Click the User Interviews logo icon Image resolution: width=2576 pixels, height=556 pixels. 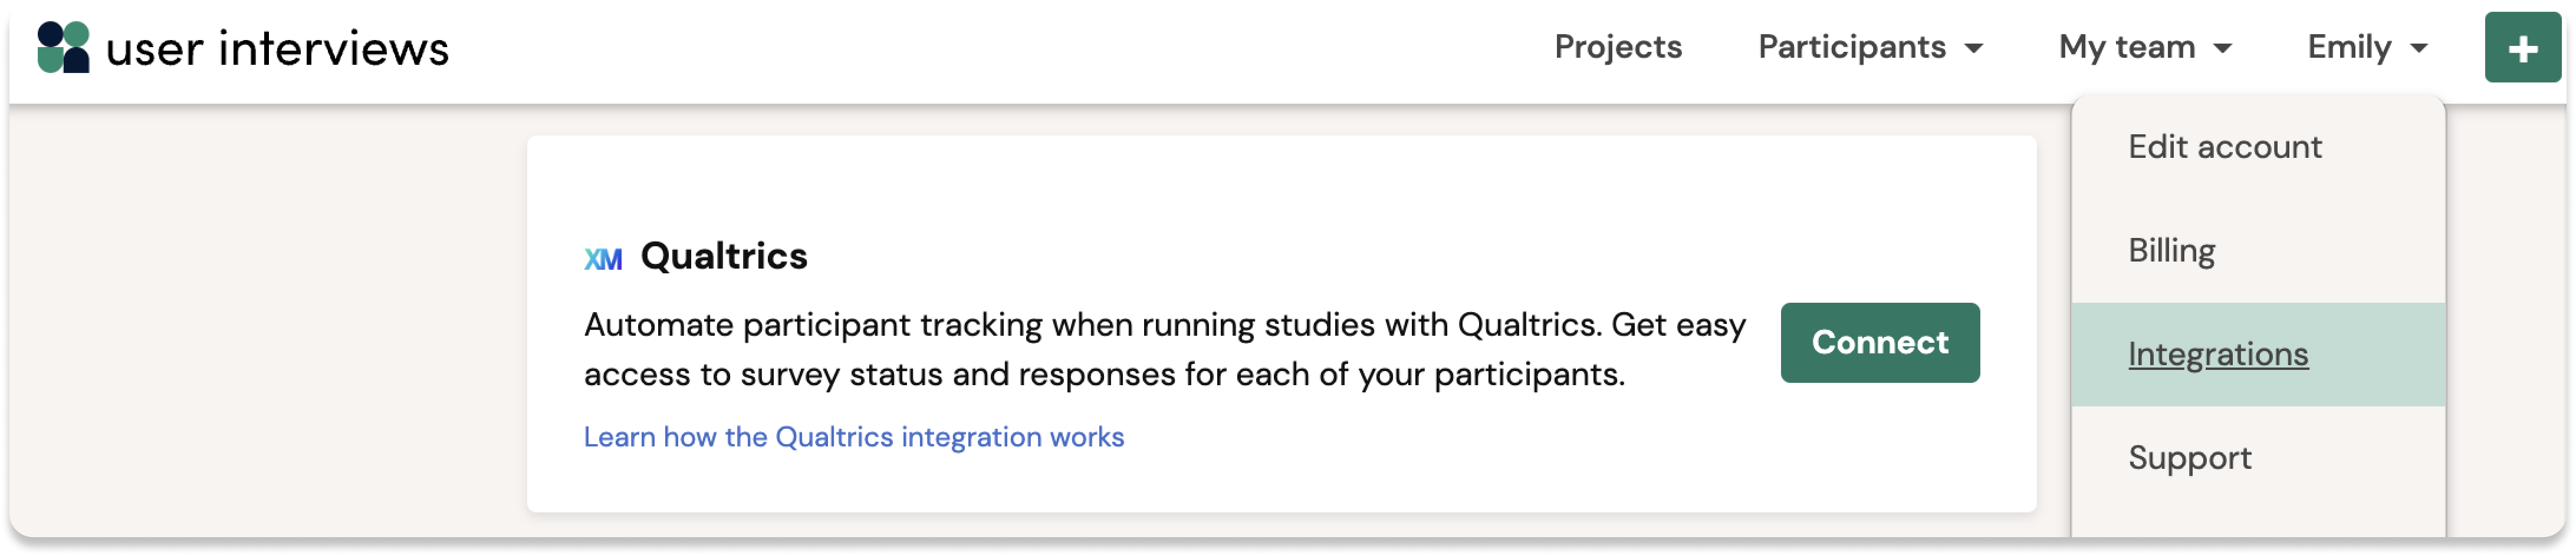coord(63,47)
